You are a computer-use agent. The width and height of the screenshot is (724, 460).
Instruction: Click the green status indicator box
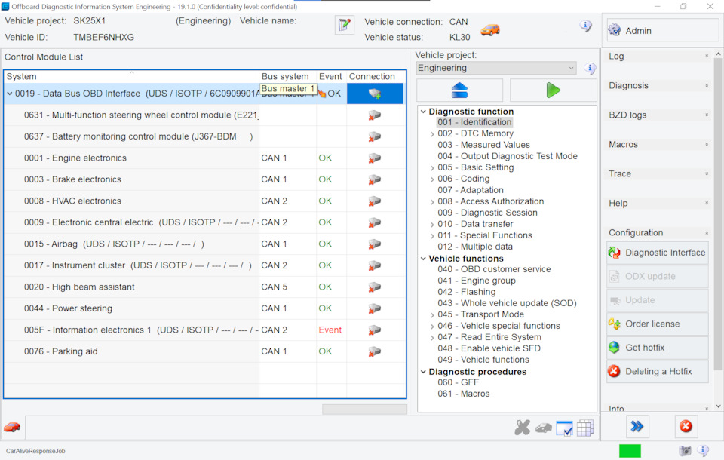630,451
